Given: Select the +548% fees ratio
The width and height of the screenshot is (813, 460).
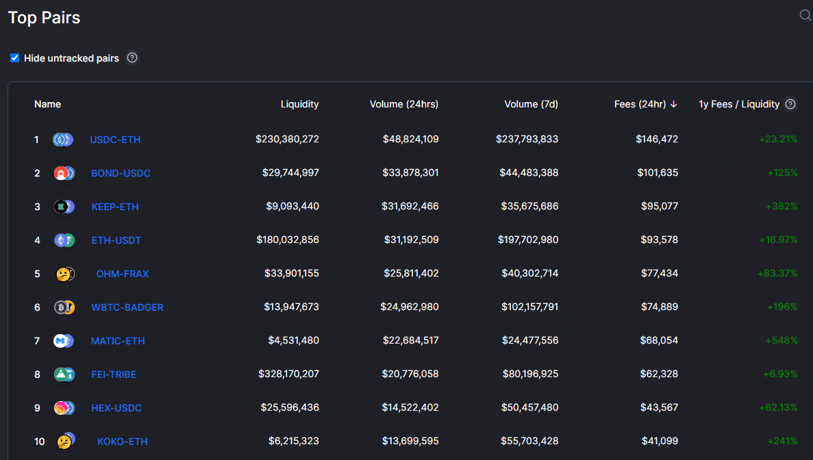Looking at the screenshot, I should [x=781, y=340].
